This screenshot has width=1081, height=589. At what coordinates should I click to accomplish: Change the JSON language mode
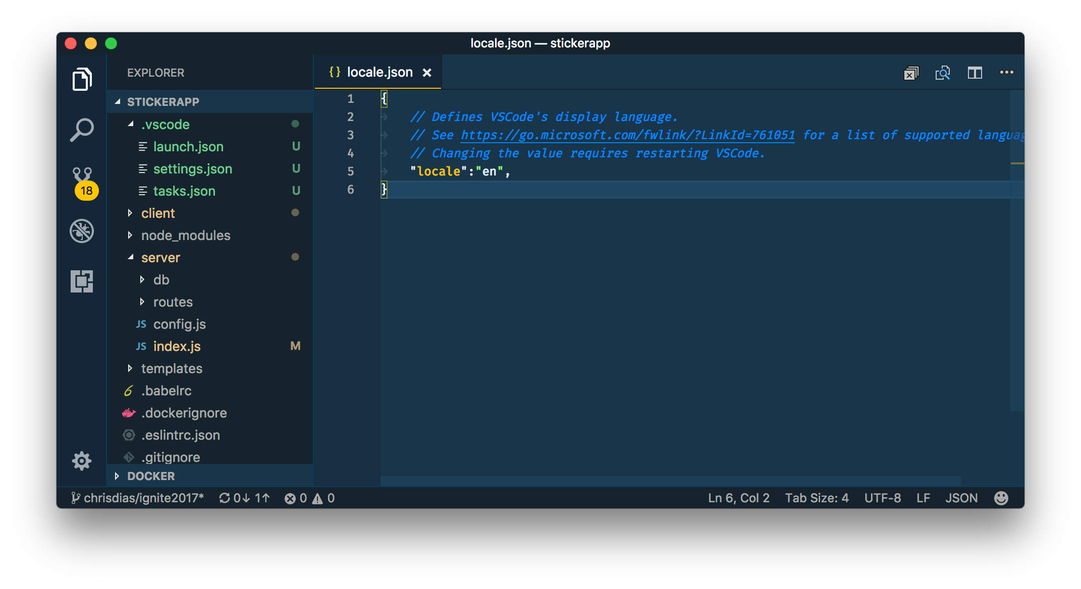(x=961, y=498)
